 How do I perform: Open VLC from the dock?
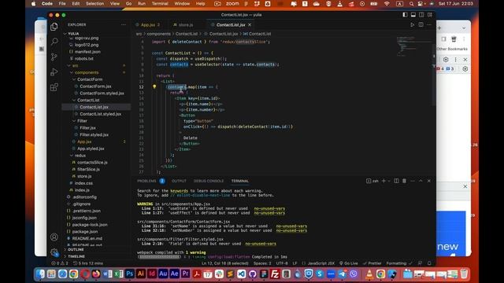pyautogui.click(x=369, y=274)
